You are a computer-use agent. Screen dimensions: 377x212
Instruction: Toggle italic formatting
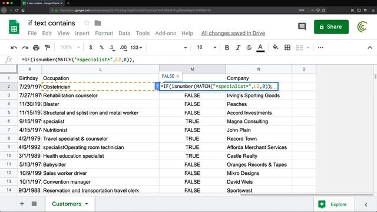[x=238, y=48]
